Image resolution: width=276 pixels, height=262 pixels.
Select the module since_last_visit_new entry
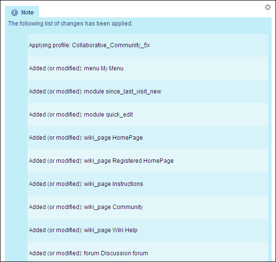click(x=148, y=92)
